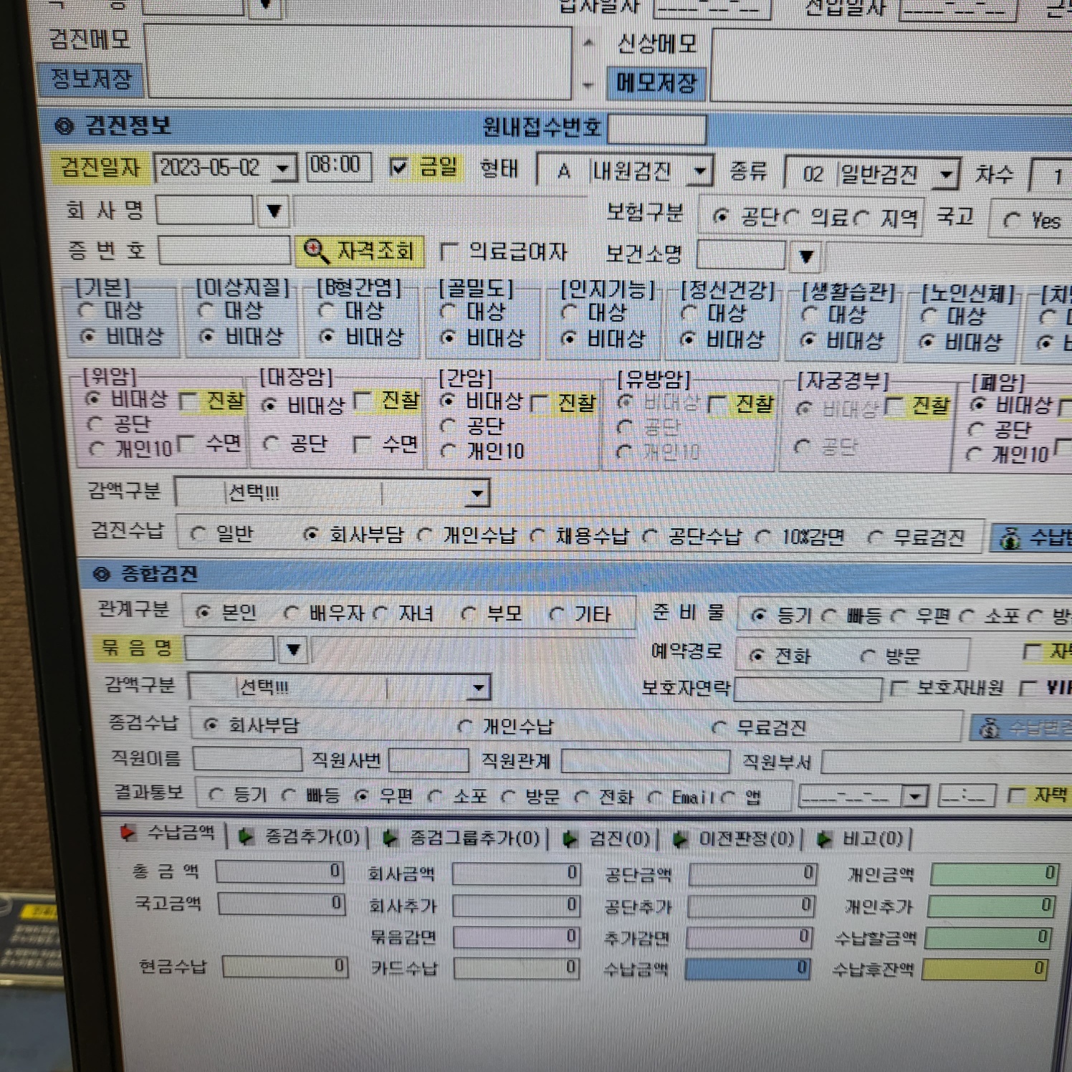The width and height of the screenshot is (1072, 1072).
Task: Open the 검진일자 date dropdown
Action: pos(284,169)
